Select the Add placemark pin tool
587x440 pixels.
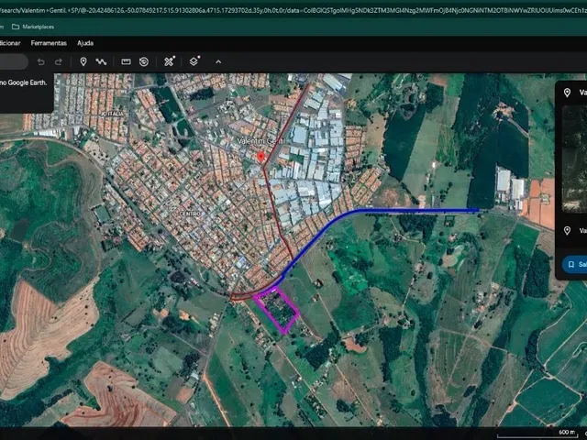pos(83,61)
